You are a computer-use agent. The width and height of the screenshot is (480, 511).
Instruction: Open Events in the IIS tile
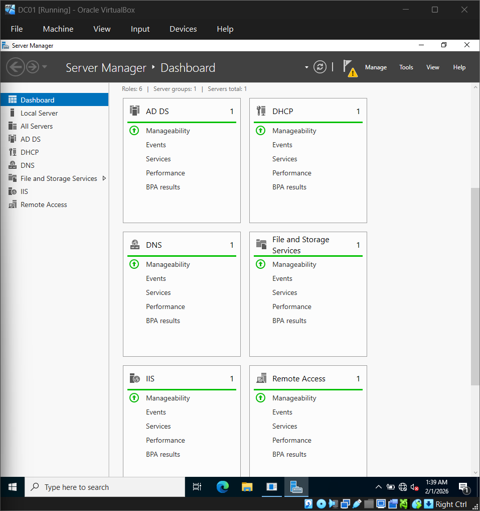tap(156, 412)
